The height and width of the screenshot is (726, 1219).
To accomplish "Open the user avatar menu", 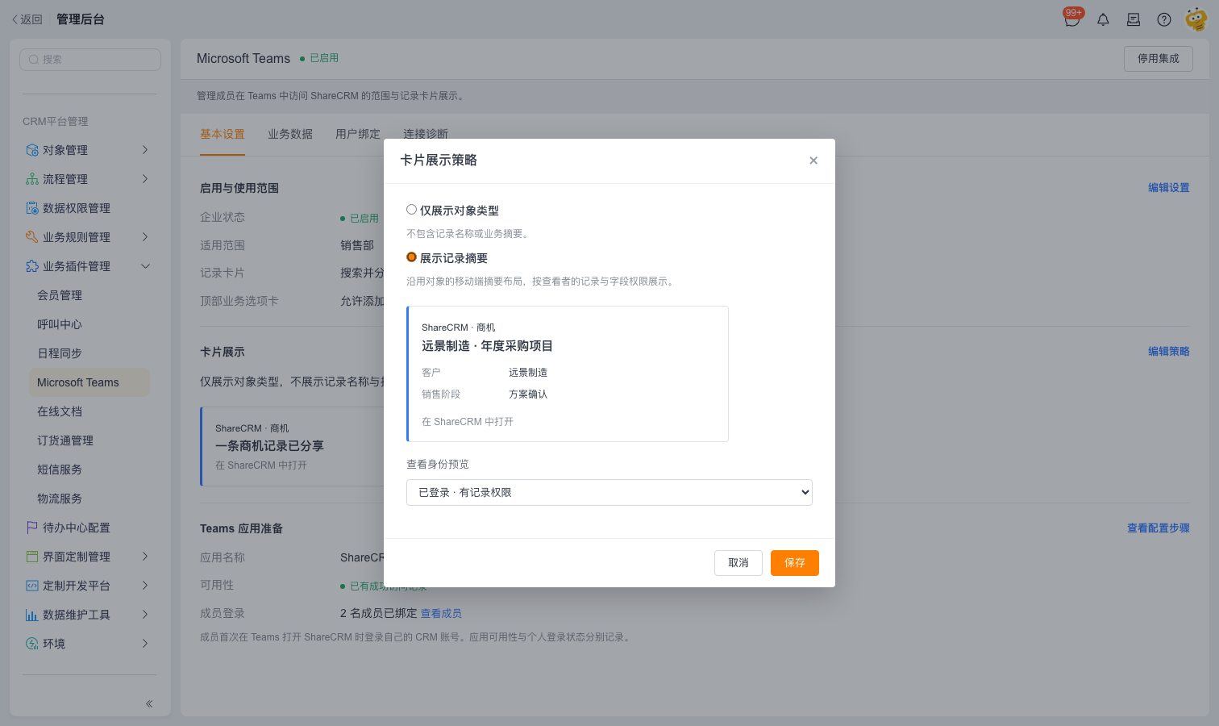I will pos(1196,19).
